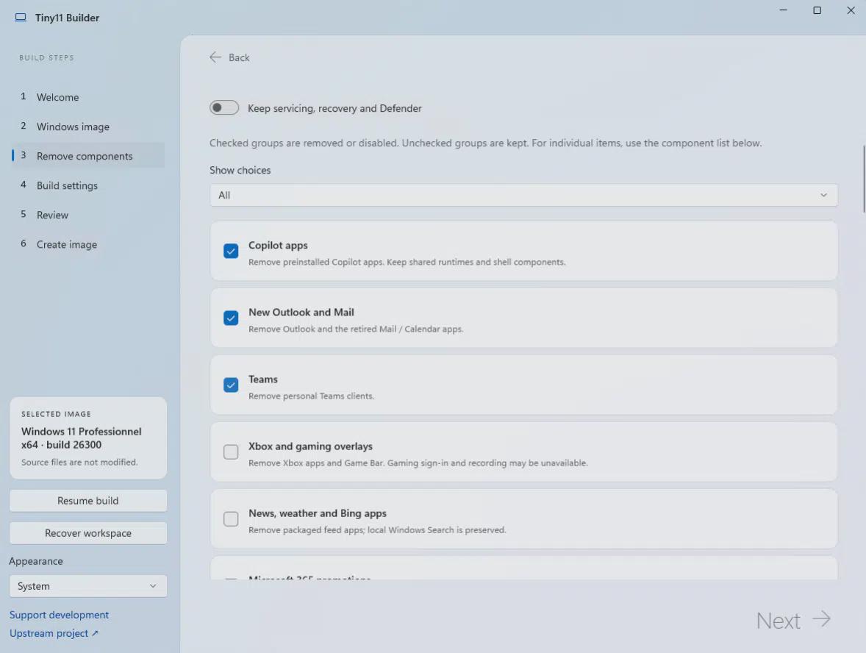Screen dimensions: 866x653
Task: Click the News, weather and Bing apps title
Action: click(x=318, y=513)
